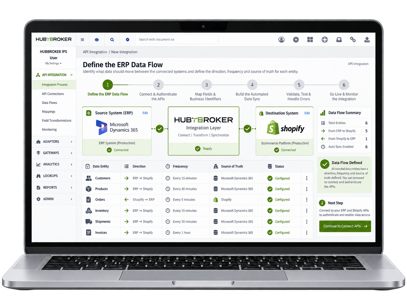Click the link connections icon in header
Image resolution: width=407 pixels, height=305 pixels.
pyautogui.click(x=353, y=40)
